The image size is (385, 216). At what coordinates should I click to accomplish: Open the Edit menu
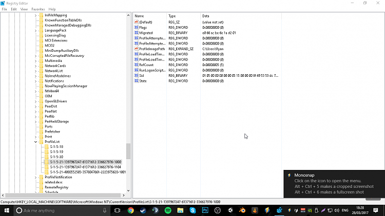coord(13,9)
